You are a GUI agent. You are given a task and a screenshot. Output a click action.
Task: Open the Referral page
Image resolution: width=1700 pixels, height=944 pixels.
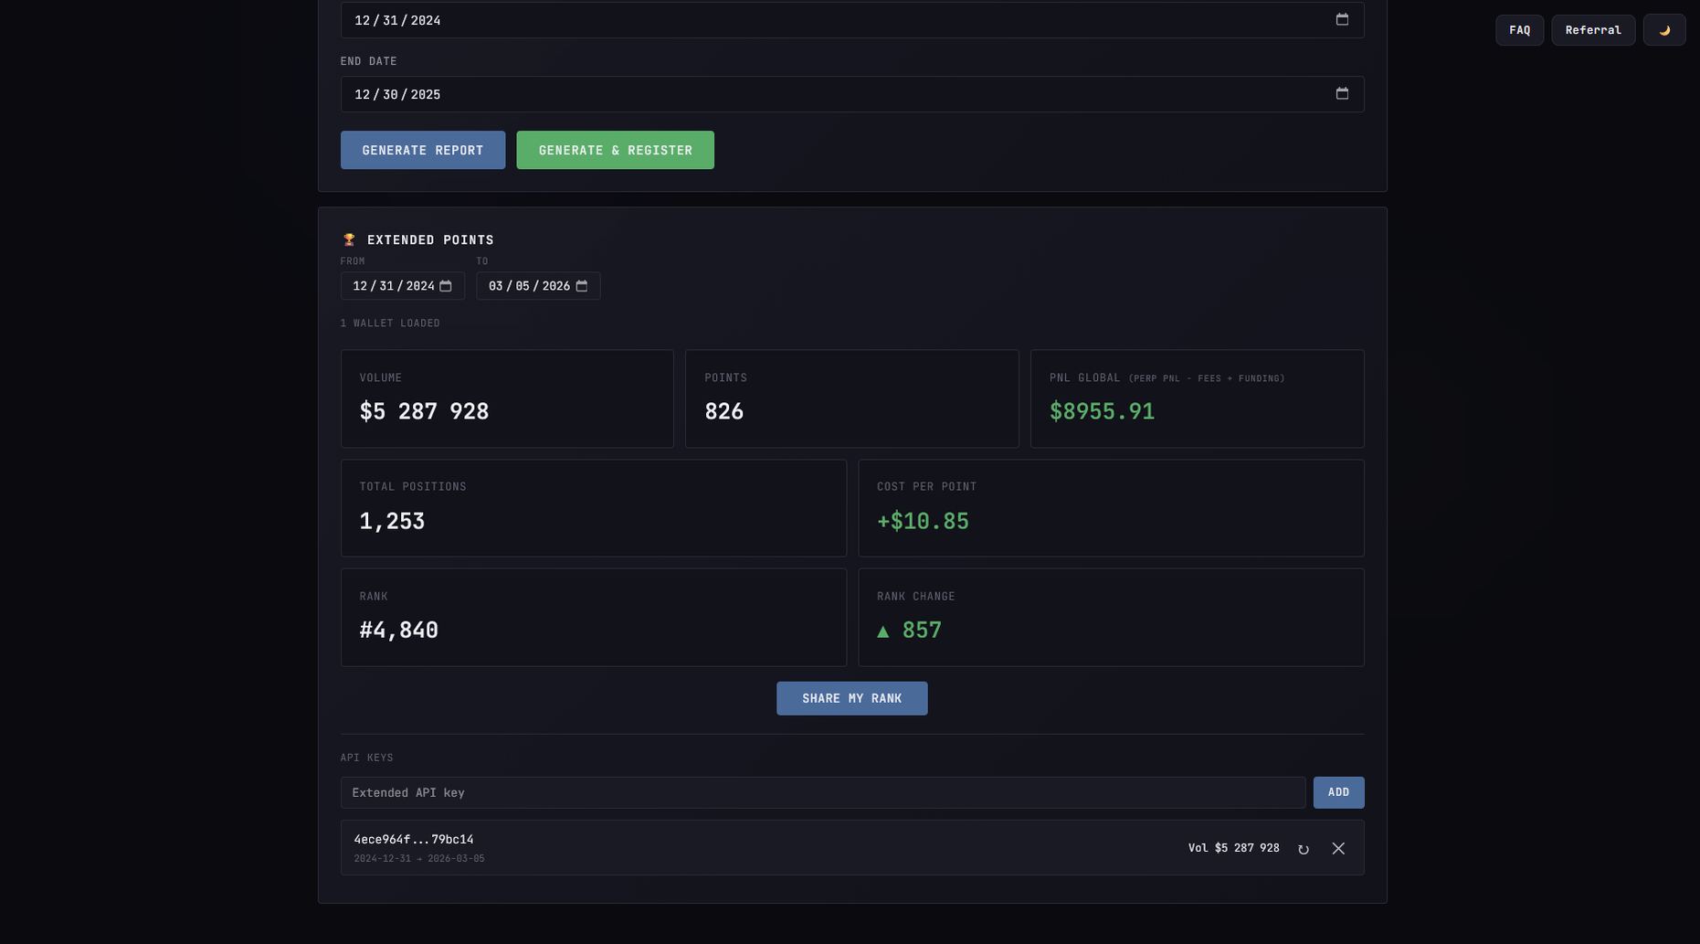tap(1592, 30)
